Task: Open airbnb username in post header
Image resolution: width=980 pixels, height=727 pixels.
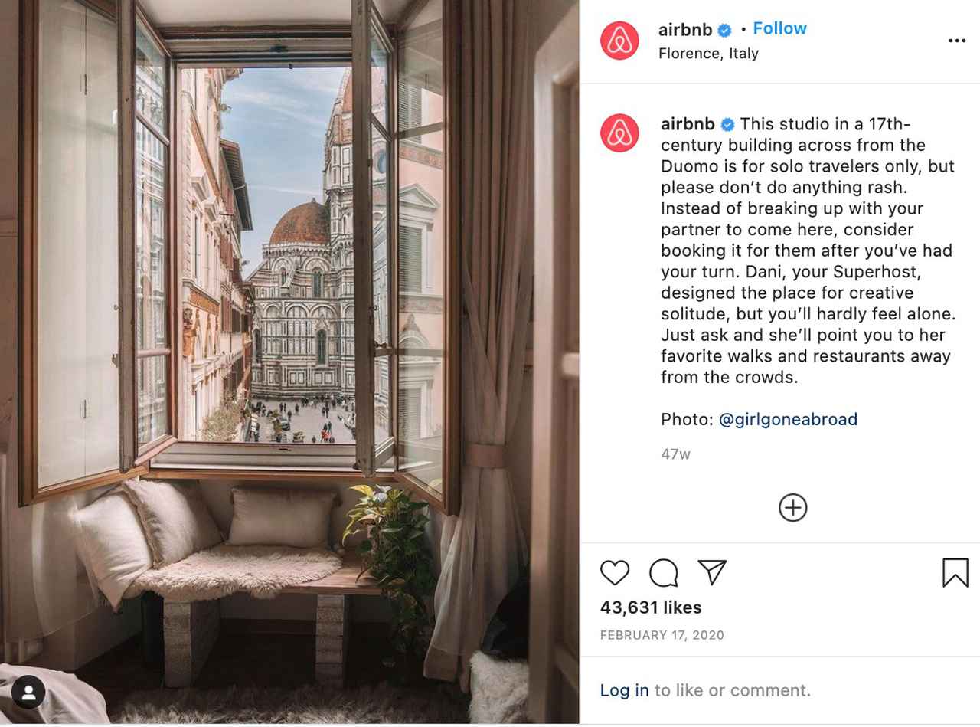Action: (x=685, y=30)
